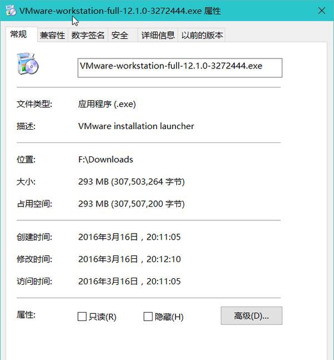Open the 数字签名 tab
The image size is (334, 360).
[88, 36]
